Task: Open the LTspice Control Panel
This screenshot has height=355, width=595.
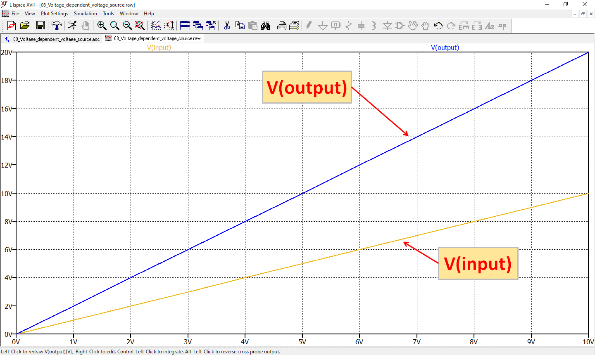Action: [56, 26]
